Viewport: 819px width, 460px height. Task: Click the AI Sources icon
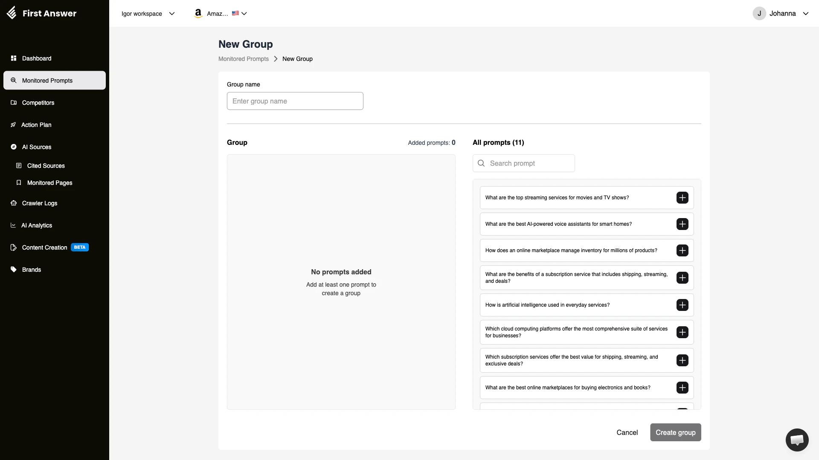14,147
